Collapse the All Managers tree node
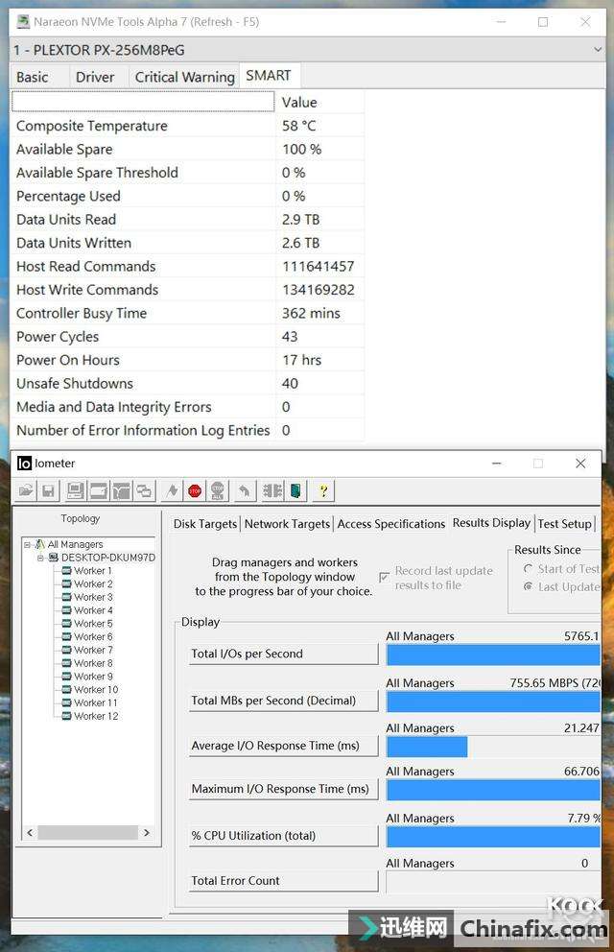 click(x=27, y=544)
